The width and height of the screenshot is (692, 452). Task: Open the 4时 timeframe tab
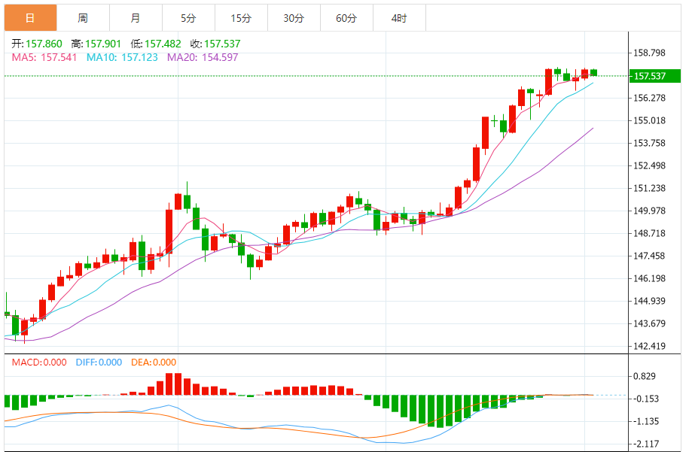tap(399, 18)
